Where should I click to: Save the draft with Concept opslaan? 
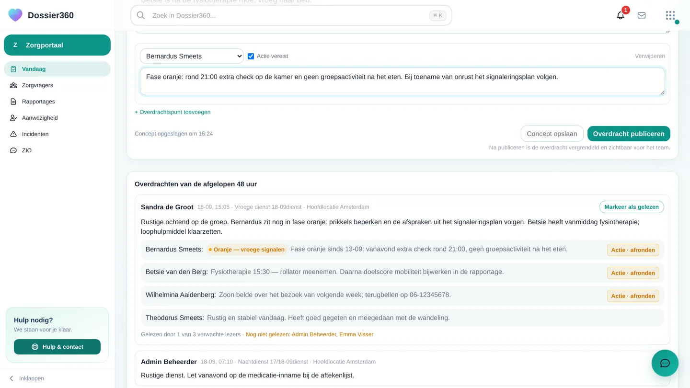click(552, 134)
